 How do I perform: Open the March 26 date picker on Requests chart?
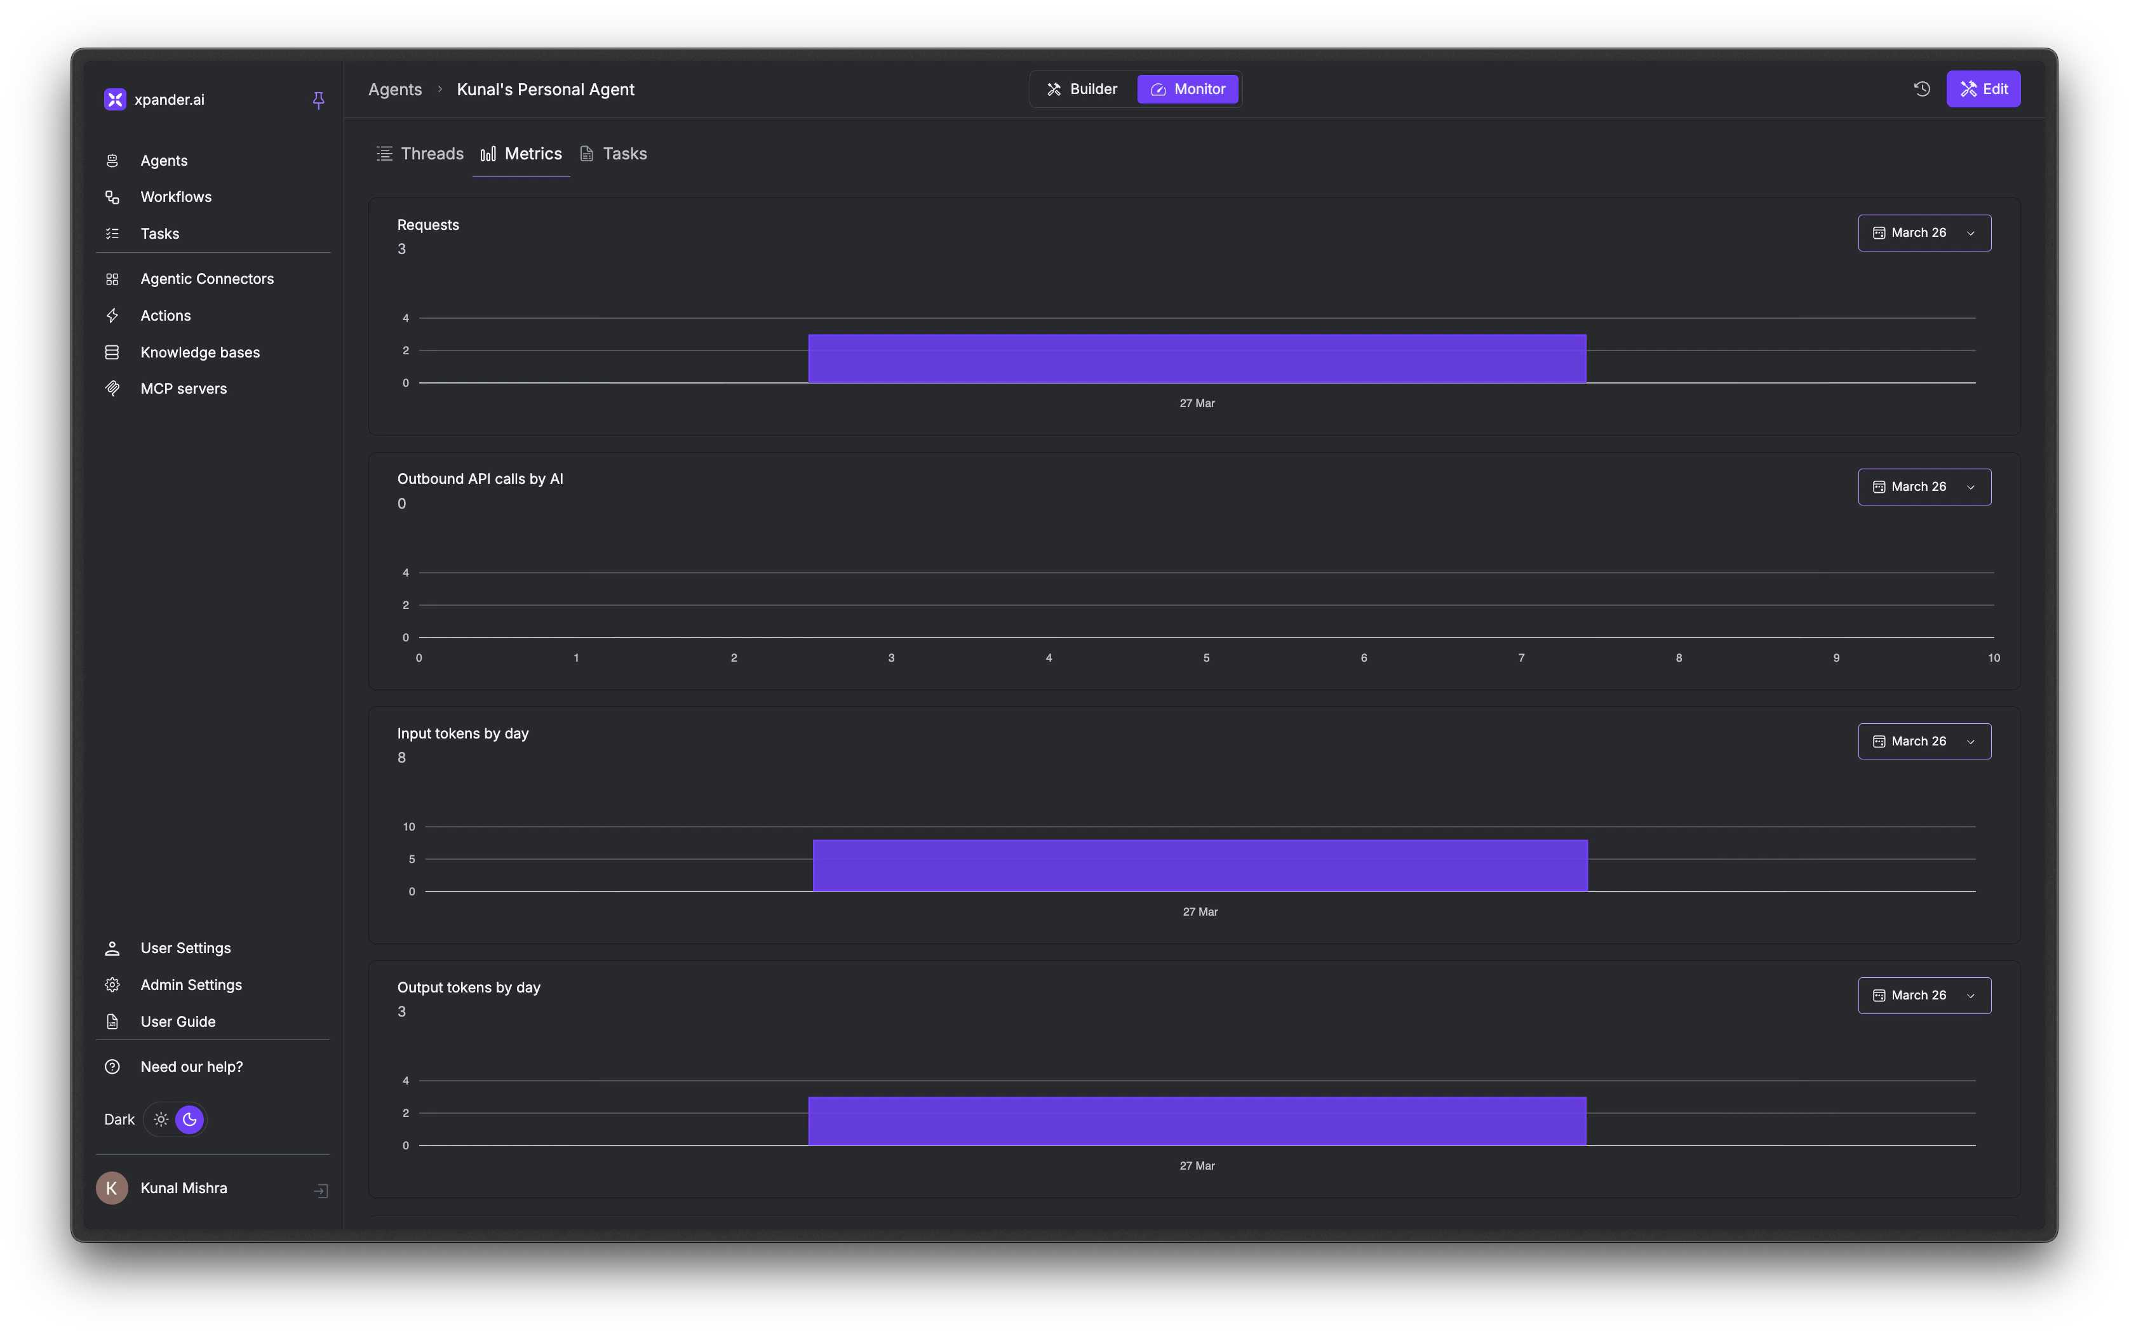click(1923, 232)
